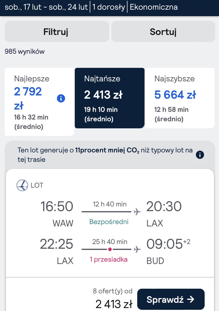Click the red stopover dot on return flight

point(110,249)
